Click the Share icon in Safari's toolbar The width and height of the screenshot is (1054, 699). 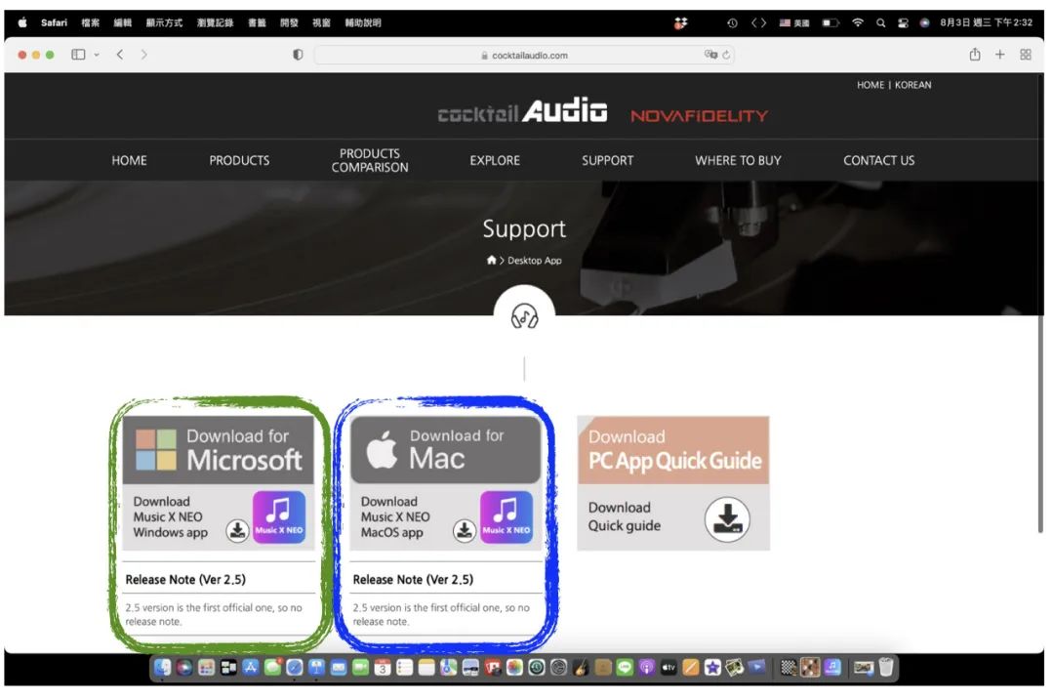click(973, 55)
